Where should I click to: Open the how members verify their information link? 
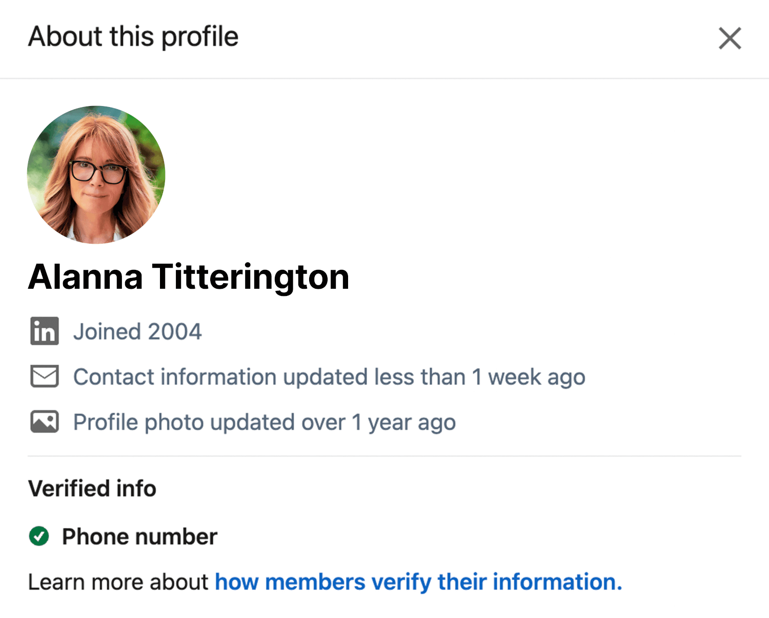418,582
